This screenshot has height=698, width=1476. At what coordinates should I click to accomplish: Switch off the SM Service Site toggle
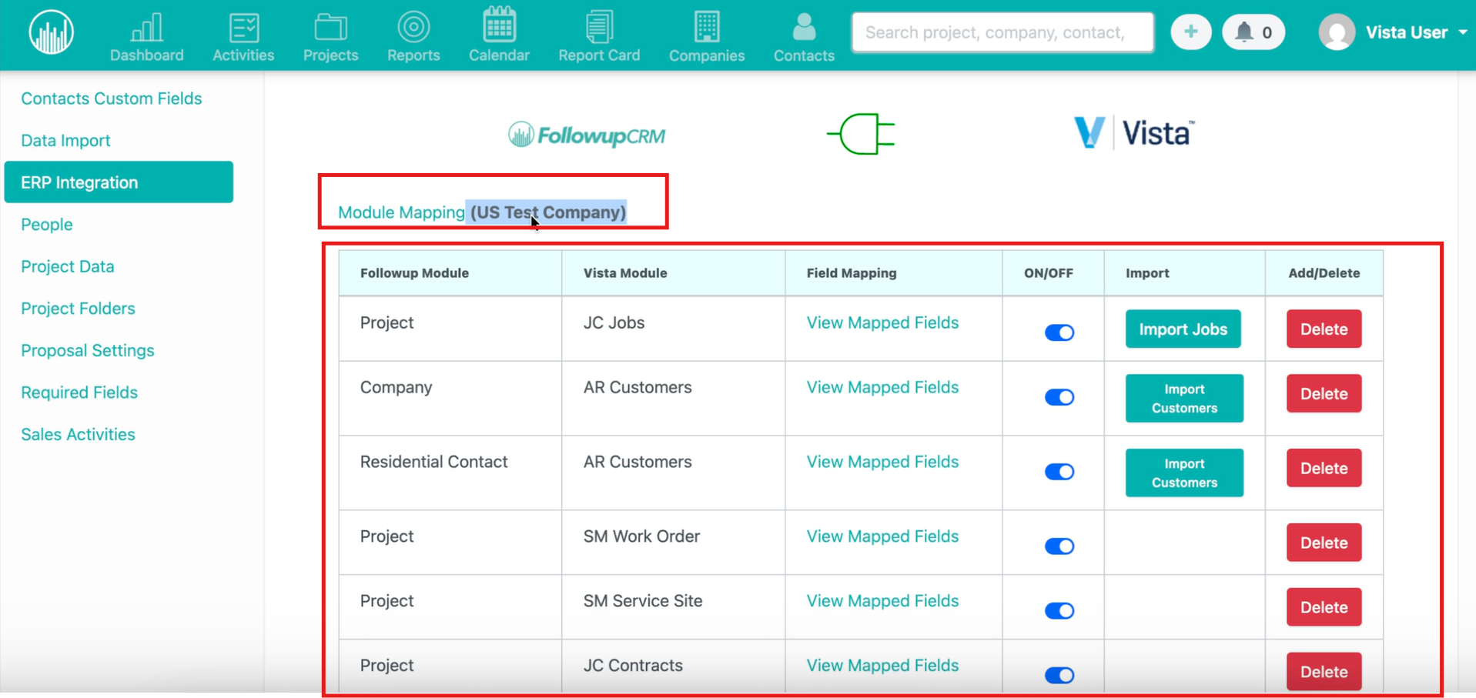click(x=1059, y=611)
